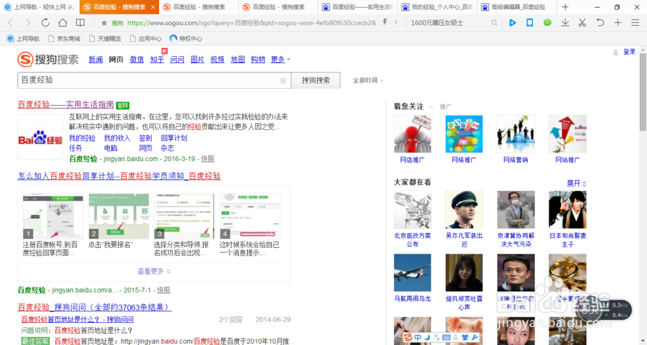Switch to the 上网导航 tab
647x345 pixels.
pyautogui.click(x=39, y=7)
